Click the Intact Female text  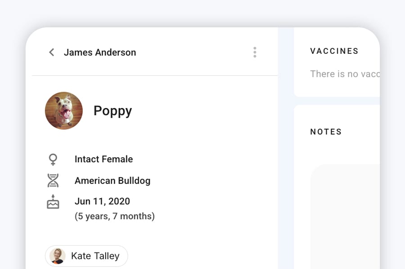103,159
